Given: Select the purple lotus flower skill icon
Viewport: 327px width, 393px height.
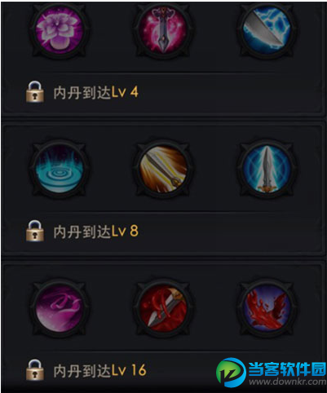Looking at the screenshot, I should (x=60, y=30).
